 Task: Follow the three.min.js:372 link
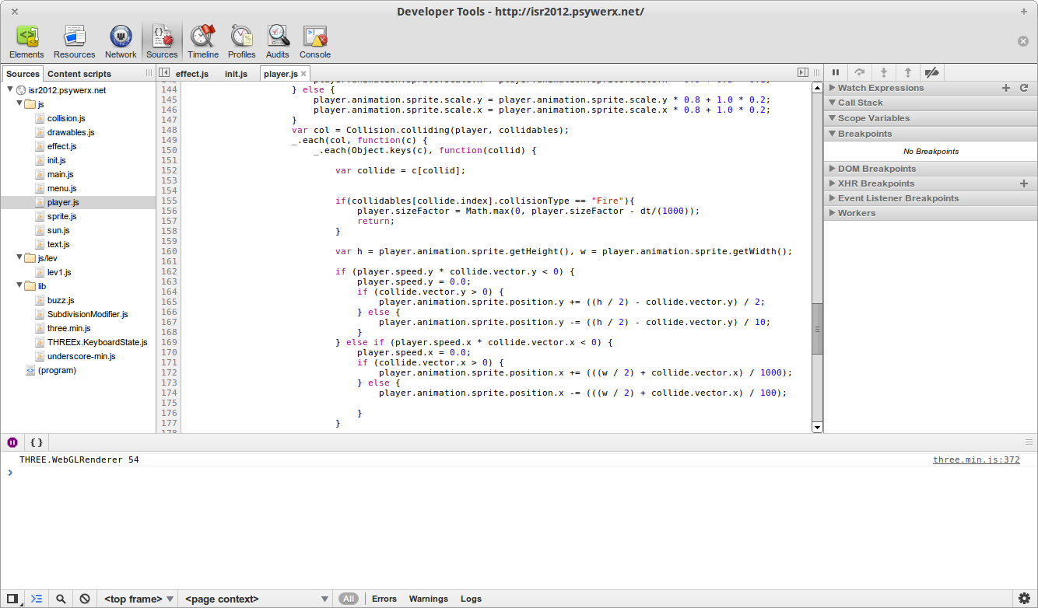coord(977,459)
